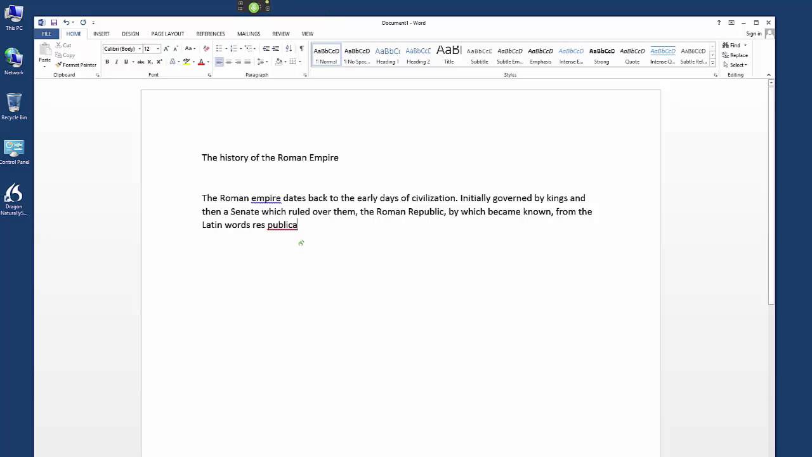Image resolution: width=812 pixels, height=457 pixels.
Task: Increase font size with Grow Font icon
Action: point(166,49)
